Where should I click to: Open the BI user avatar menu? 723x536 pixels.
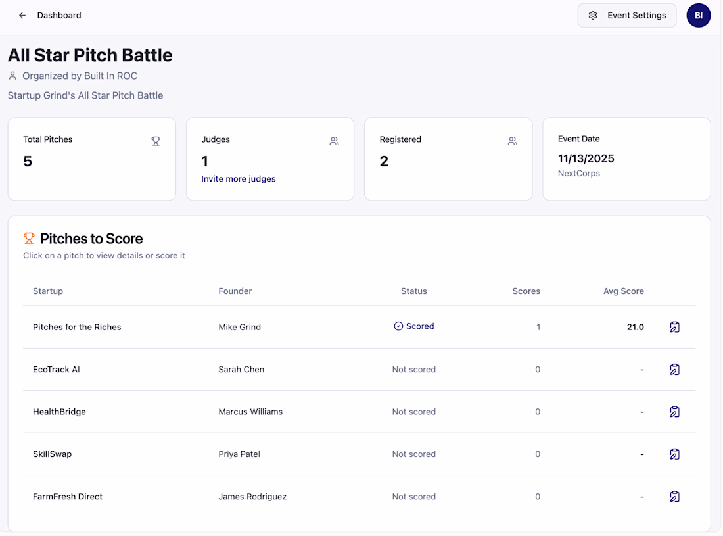[x=698, y=15]
